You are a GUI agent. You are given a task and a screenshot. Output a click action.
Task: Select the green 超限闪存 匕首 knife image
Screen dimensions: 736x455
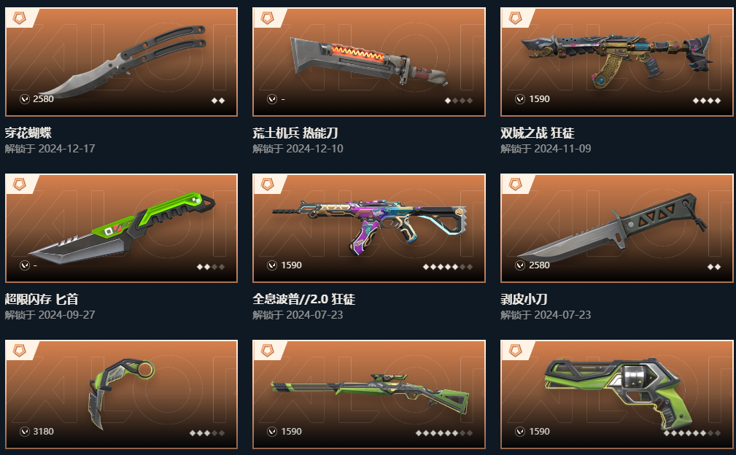(x=121, y=228)
